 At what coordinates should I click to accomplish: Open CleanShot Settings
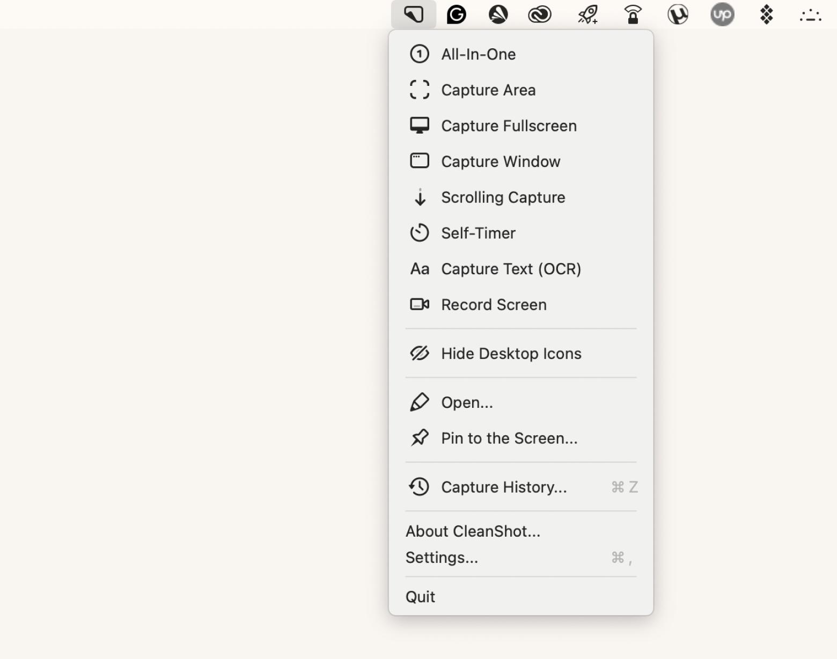tap(442, 558)
